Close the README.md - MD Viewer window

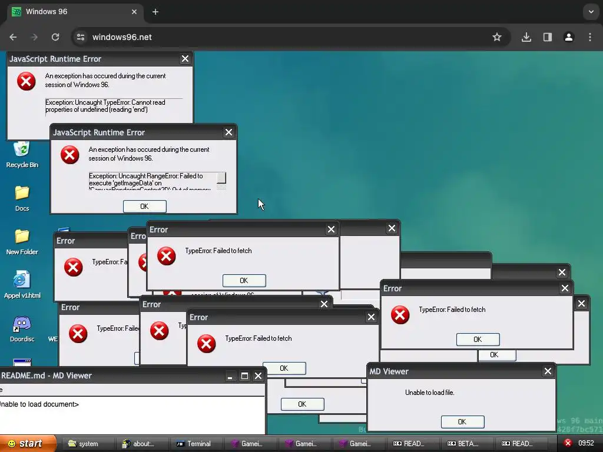(x=259, y=376)
